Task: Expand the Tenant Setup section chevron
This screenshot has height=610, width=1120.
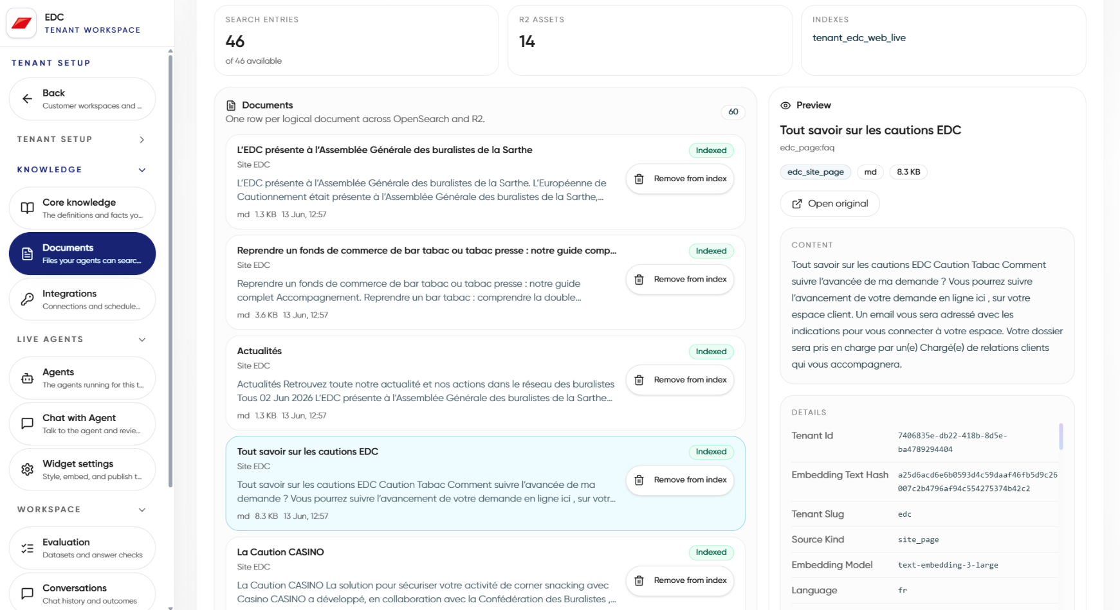Action: coord(142,139)
